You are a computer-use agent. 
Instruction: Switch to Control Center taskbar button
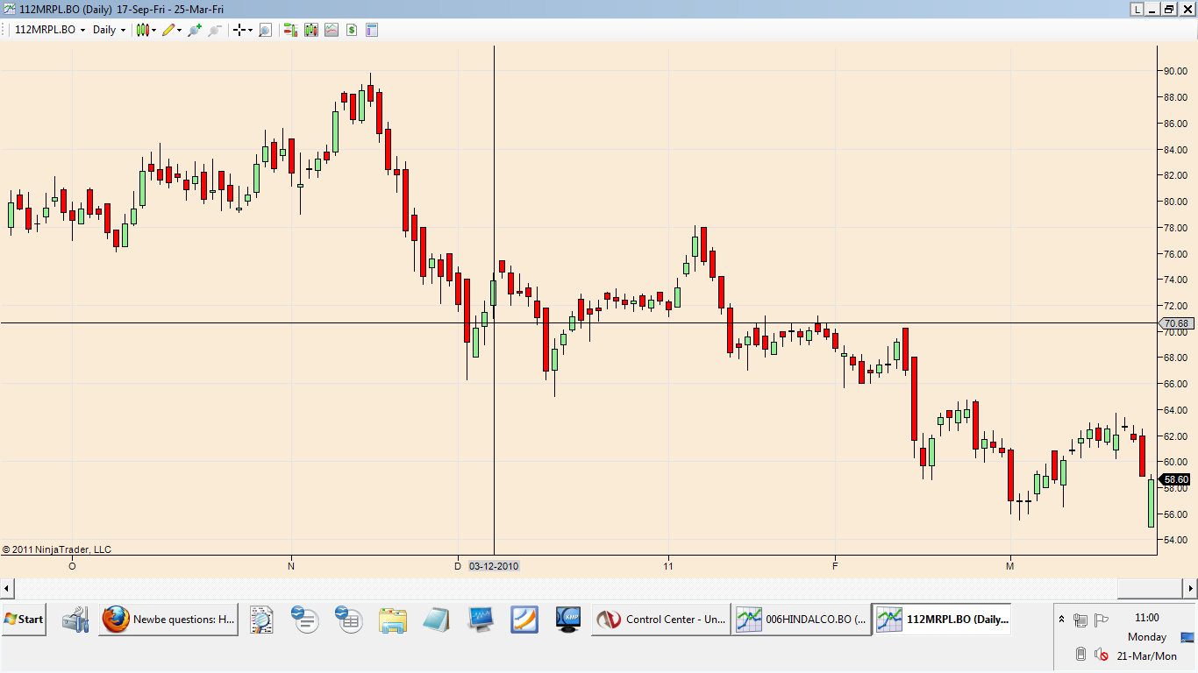[661, 620]
